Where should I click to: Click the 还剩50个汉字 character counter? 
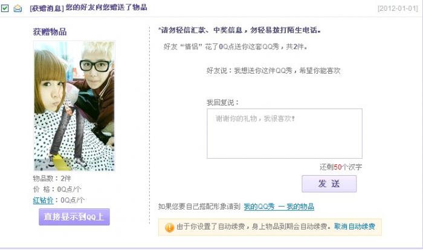(341, 167)
